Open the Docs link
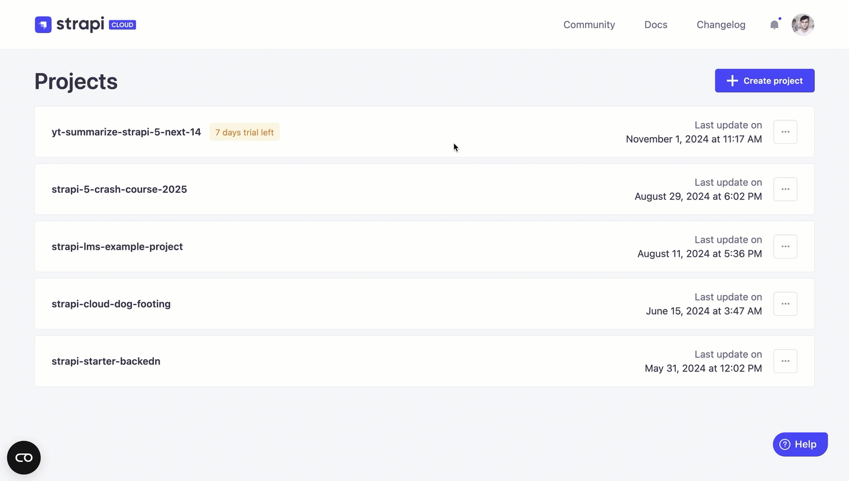The height and width of the screenshot is (481, 849). tap(656, 25)
